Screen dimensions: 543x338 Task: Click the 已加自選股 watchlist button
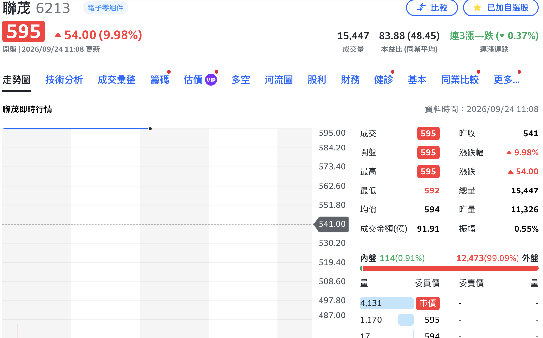501,8
